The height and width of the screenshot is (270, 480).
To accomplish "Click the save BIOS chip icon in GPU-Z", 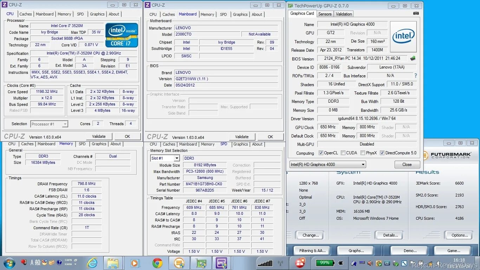I will [x=413, y=58].
